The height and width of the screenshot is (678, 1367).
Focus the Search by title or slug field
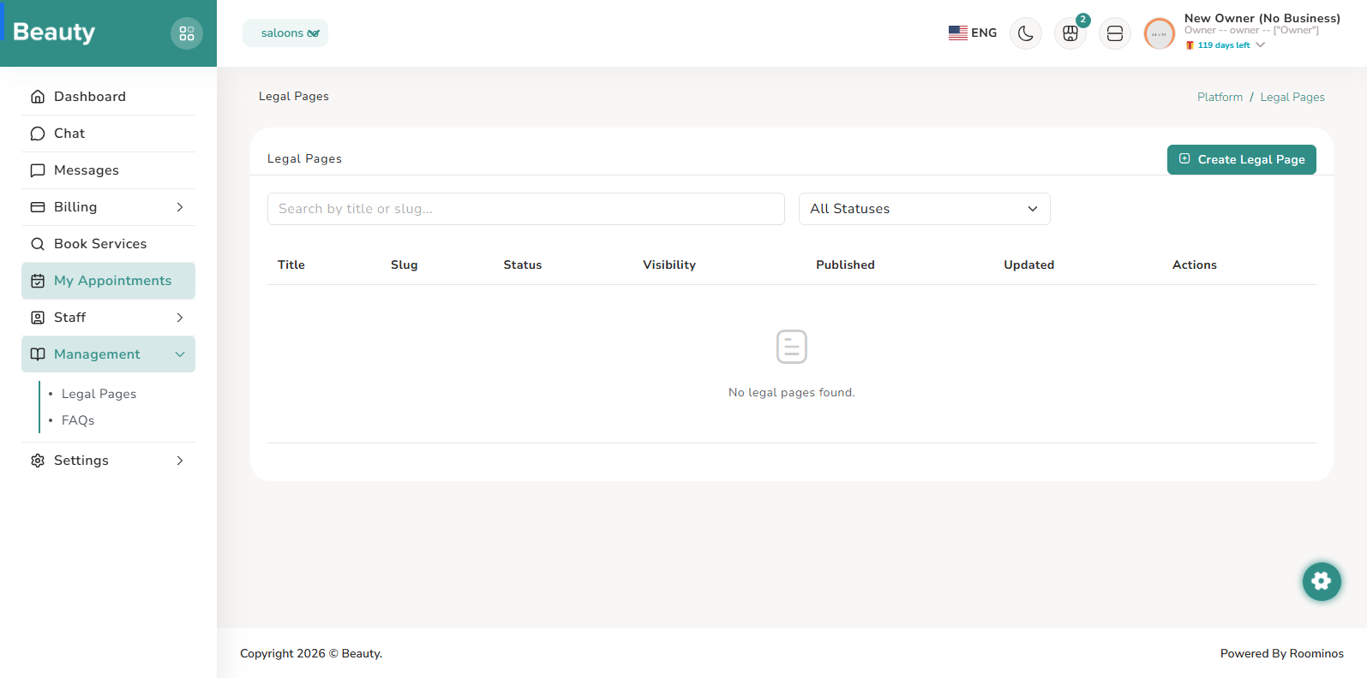tap(526, 209)
